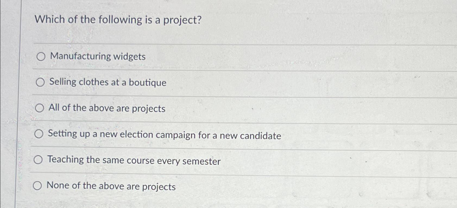Click the word 'widgets' in the first option
The height and width of the screenshot is (208, 457).
pos(129,57)
